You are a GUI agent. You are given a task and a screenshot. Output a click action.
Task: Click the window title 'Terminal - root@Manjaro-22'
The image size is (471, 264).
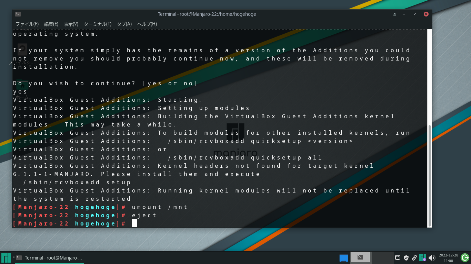207,14
